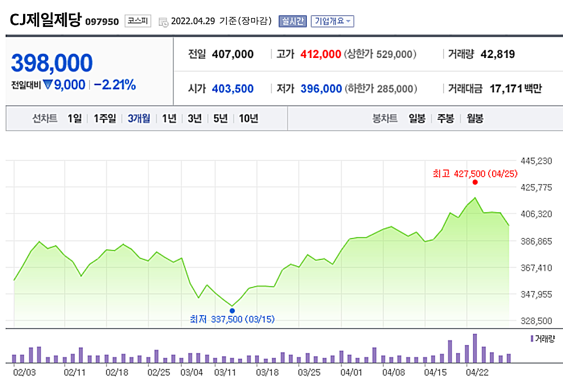
Task: Switch to 주봉 weekly candlestick view
Action: 446,119
